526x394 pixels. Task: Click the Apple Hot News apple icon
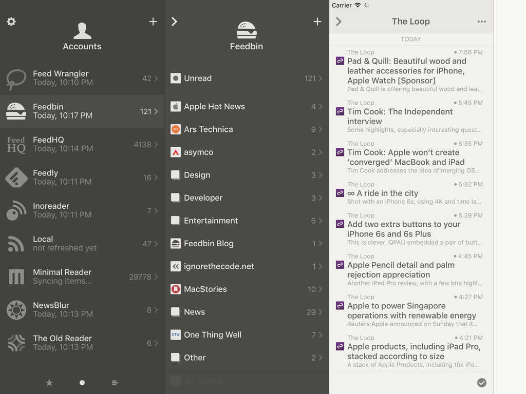pyautogui.click(x=176, y=107)
